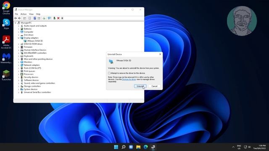Show hidden system tray icons

(x=233, y=147)
